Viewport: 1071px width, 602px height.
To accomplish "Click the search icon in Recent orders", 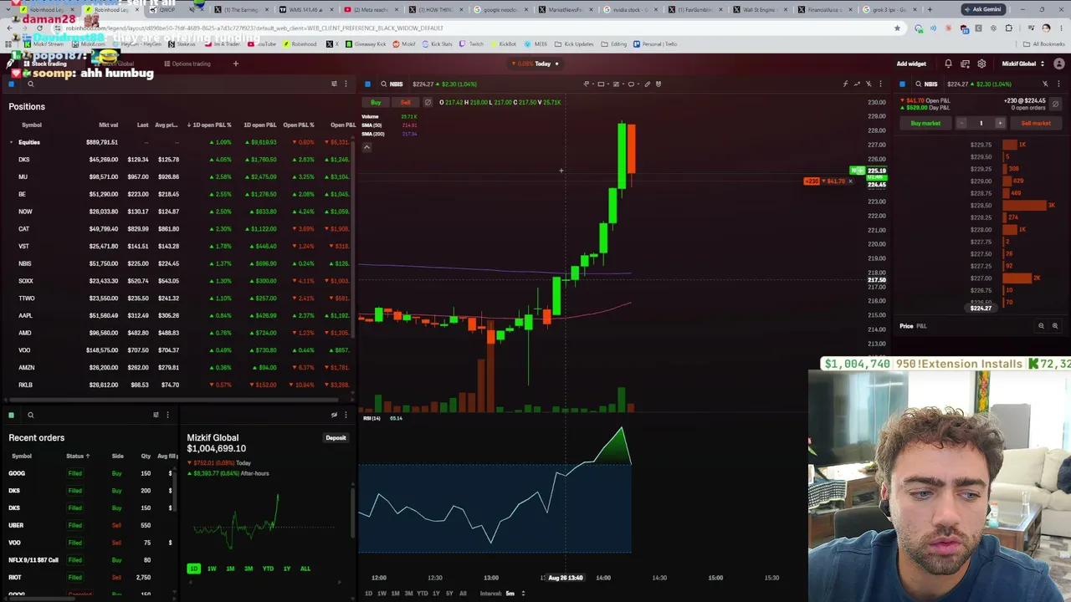I will 30,415.
